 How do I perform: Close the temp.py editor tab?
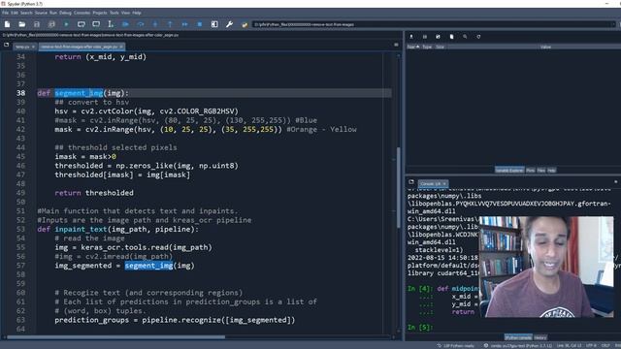[33, 47]
